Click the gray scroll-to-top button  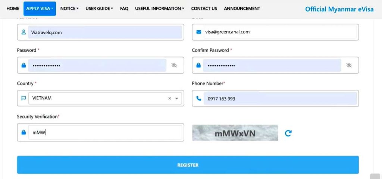375,176
